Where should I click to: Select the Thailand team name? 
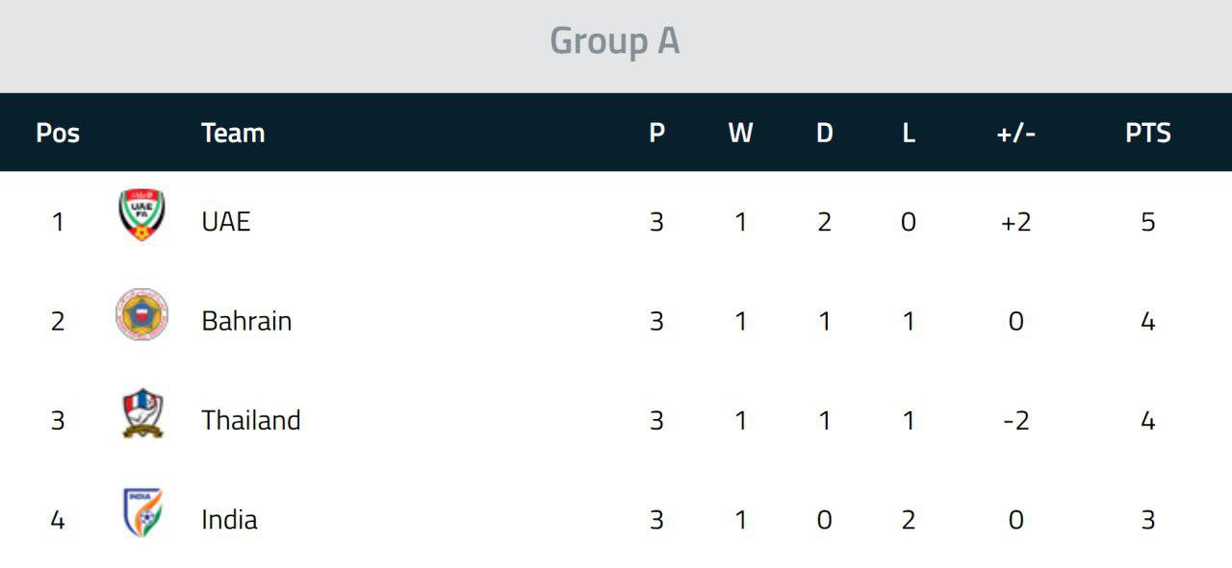251,420
